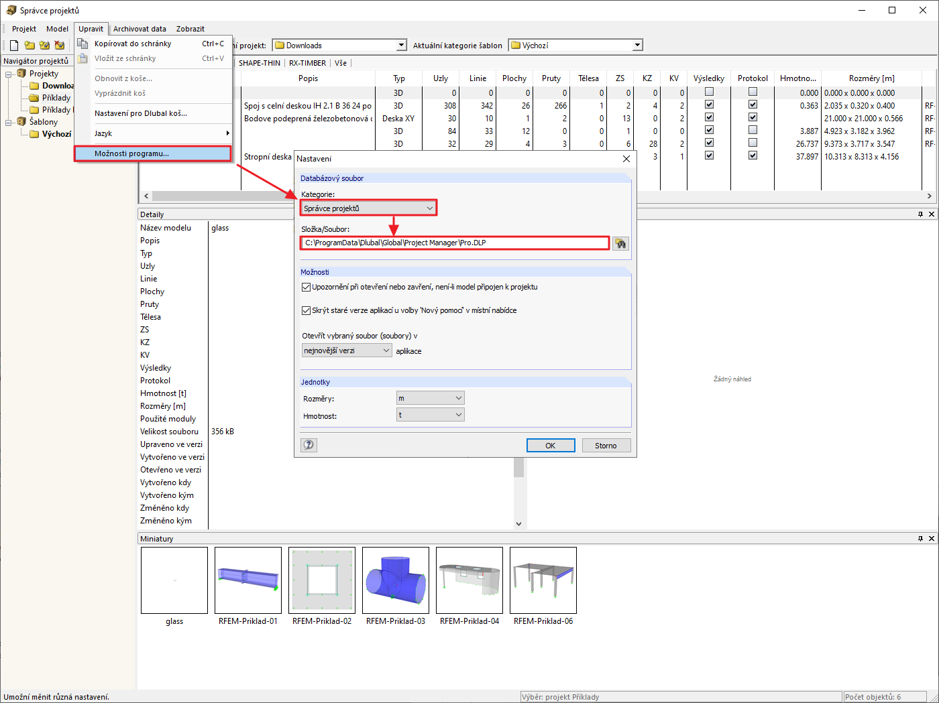Toggle the Výsledky checkbox in the 0.363 mass row
The width and height of the screenshot is (939, 703).
click(709, 105)
